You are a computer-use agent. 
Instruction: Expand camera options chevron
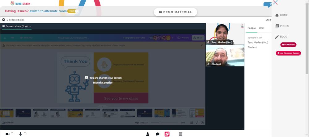pos(12,133)
